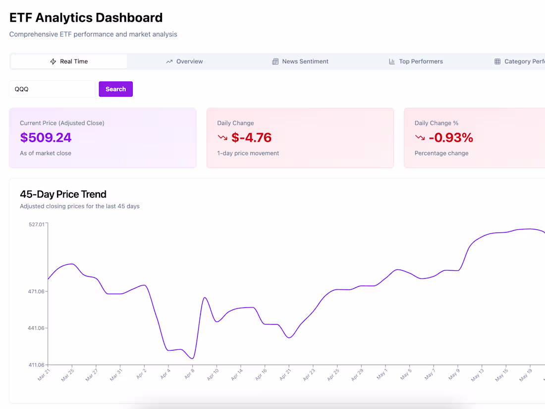
Task: Click the newspaper icon next to News Sentiment
Action: [275, 61]
